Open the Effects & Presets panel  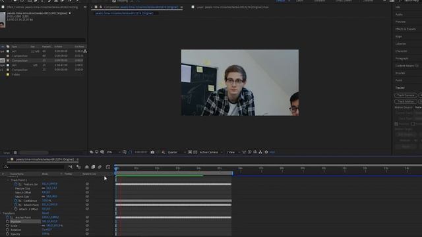406,29
